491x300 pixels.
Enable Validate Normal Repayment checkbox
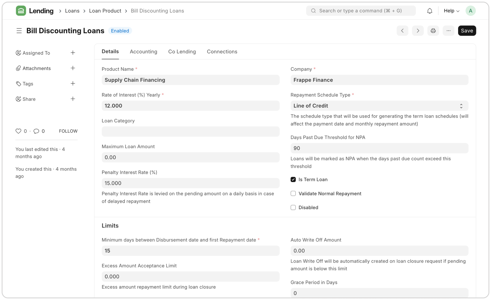pos(293,194)
